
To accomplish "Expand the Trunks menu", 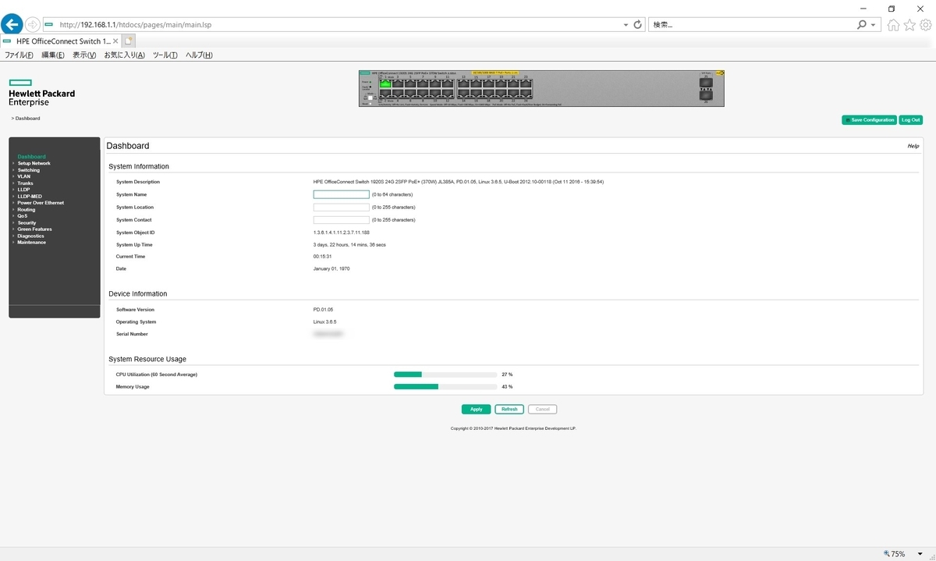I will (x=25, y=183).
